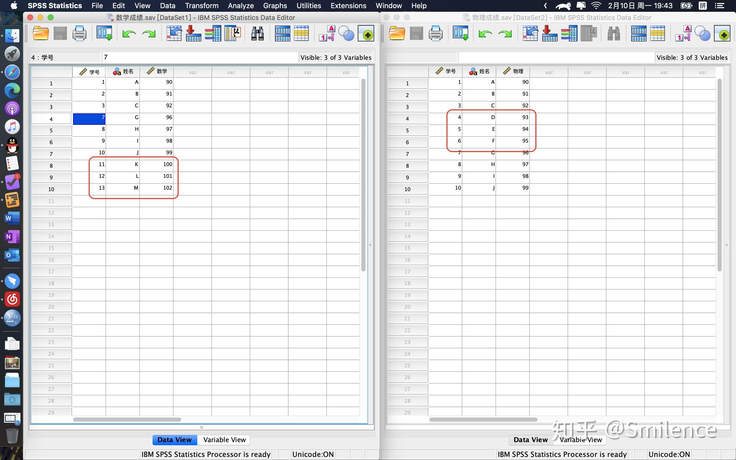Click the Redo arrow in right toolbar
This screenshot has width=736, height=460.
click(x=505, y=33)
